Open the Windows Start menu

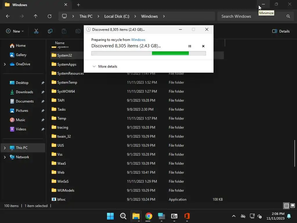point(110,216)
